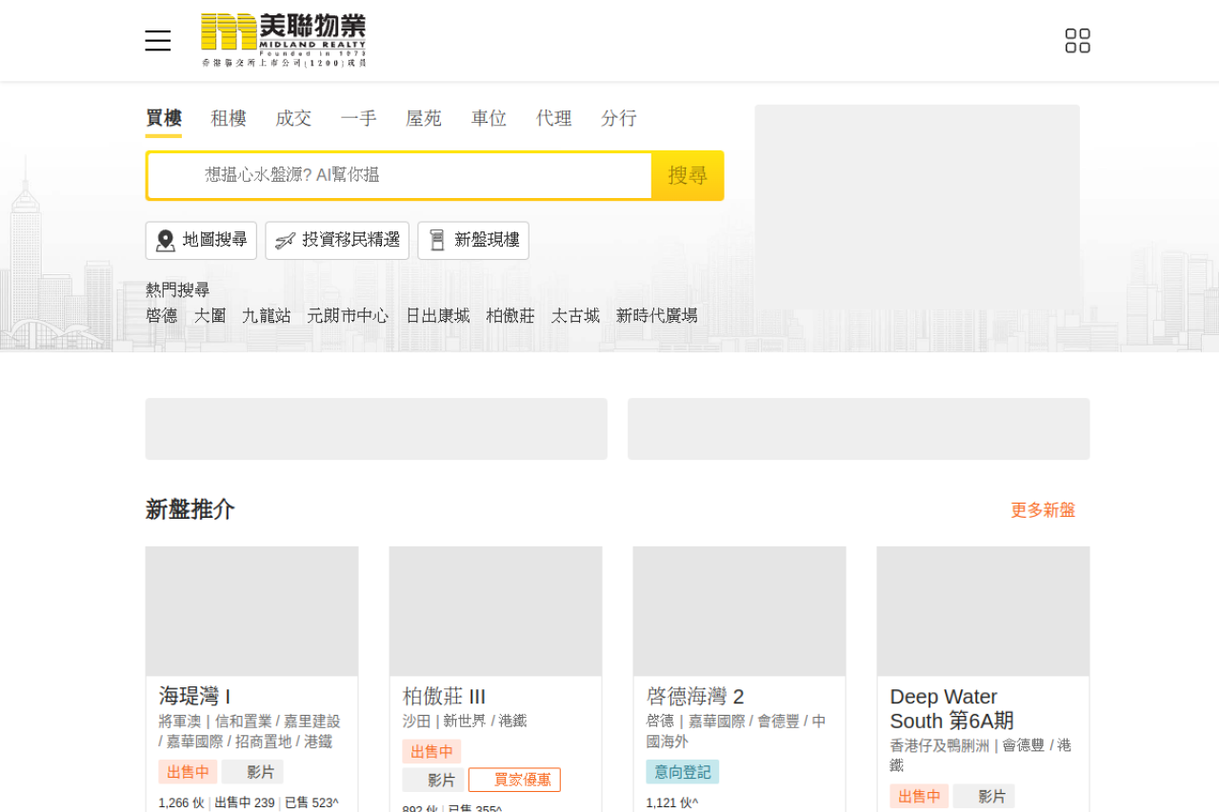Open the 海瑅灣 I listing thumbnail
This screenshot has width=1219, height=812.
click(x=251, y=611)
